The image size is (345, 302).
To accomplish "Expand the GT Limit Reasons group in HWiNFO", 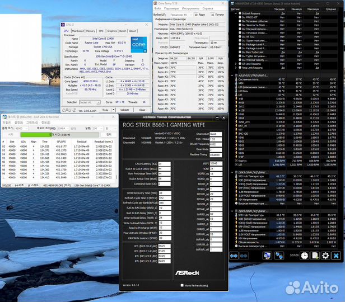I will pyautogui.click(x=236, y=64).
